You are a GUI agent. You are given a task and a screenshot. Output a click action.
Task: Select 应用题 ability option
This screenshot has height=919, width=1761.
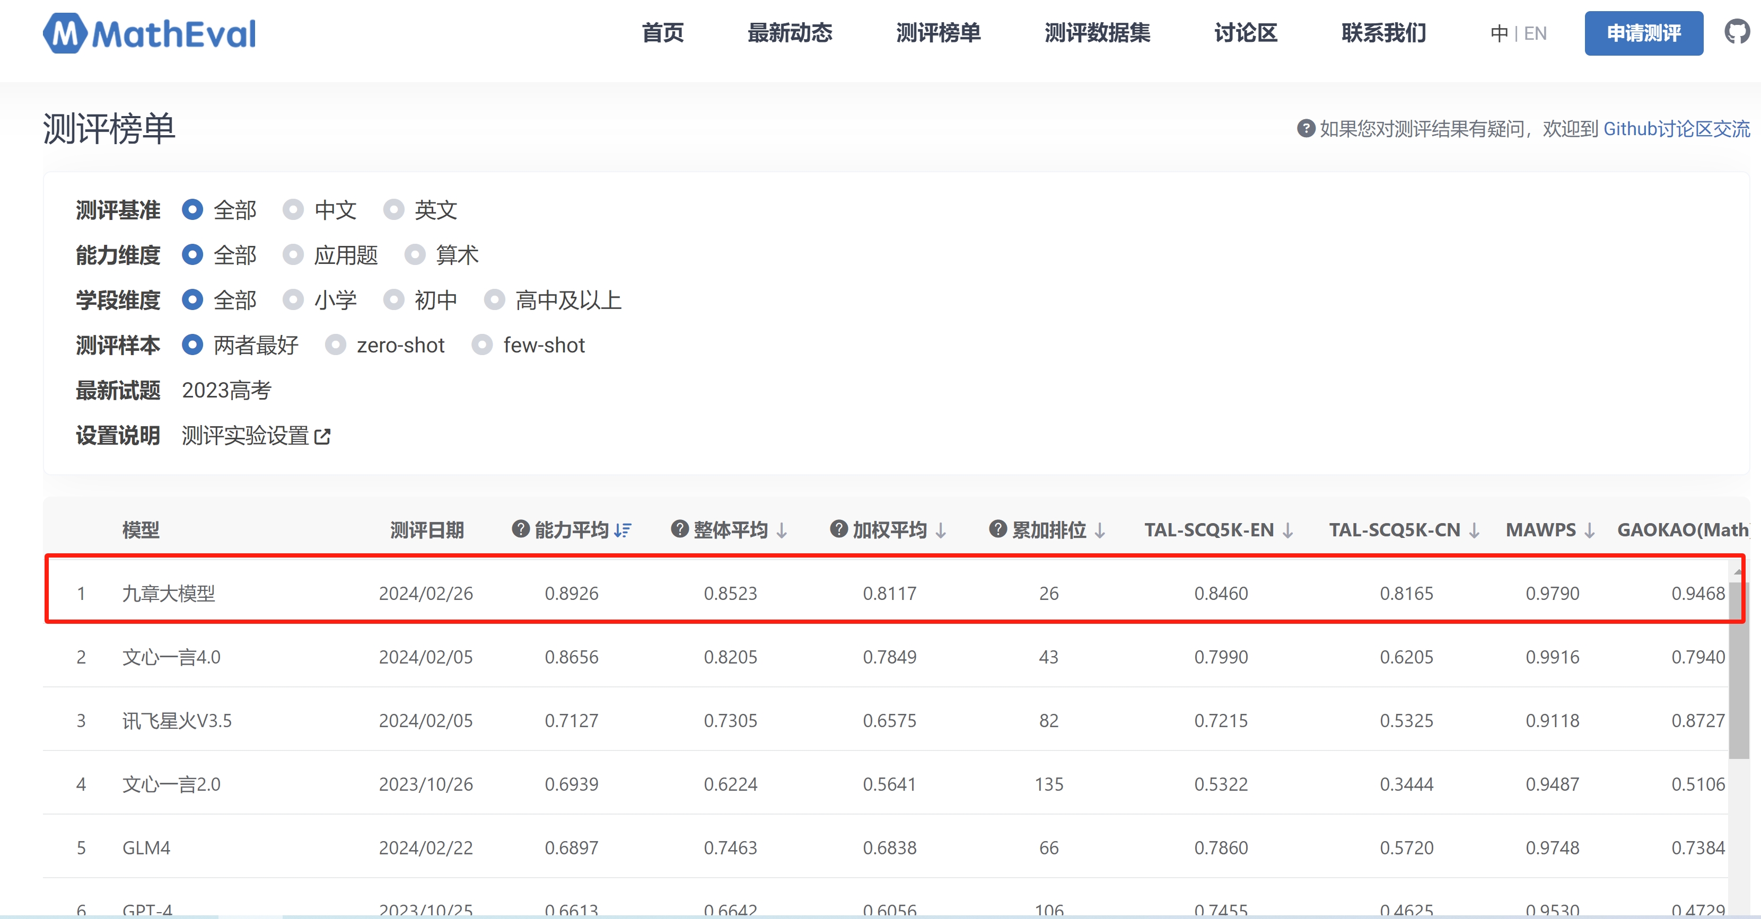[293, 255]
